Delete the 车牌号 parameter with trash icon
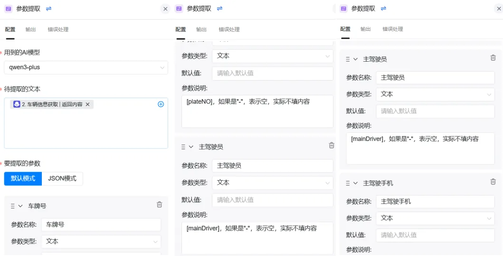The width and height of the screenshot is (503, 256). (160, 204)
